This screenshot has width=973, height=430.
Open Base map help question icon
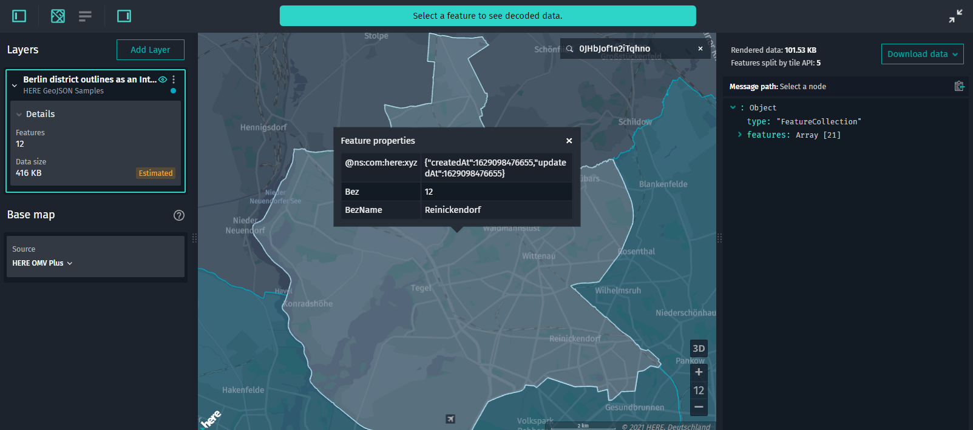[x=179, y=215]
